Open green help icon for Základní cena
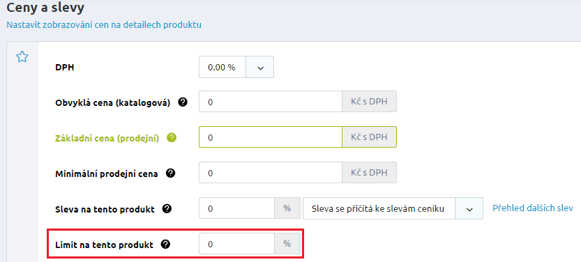The width and height of the screenshot is (581, 262). tap(171, 138)
